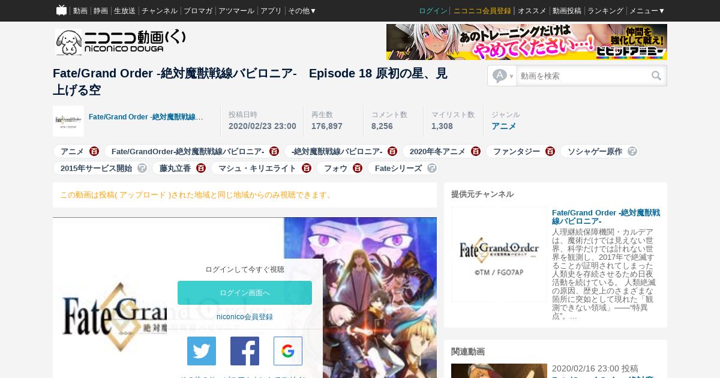This screenshot has height=378, width=720.
Task: Open the search type dropdown beside search box
Action: [x=503, y=76]
